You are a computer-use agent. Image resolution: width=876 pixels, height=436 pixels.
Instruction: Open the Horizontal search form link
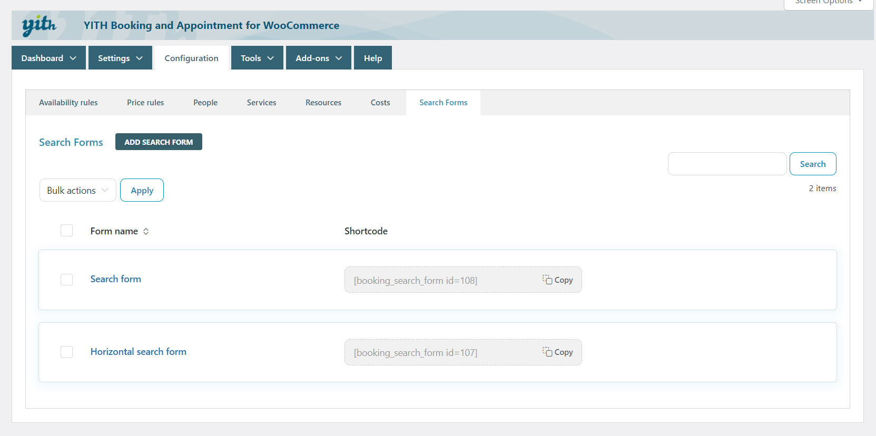139,352
